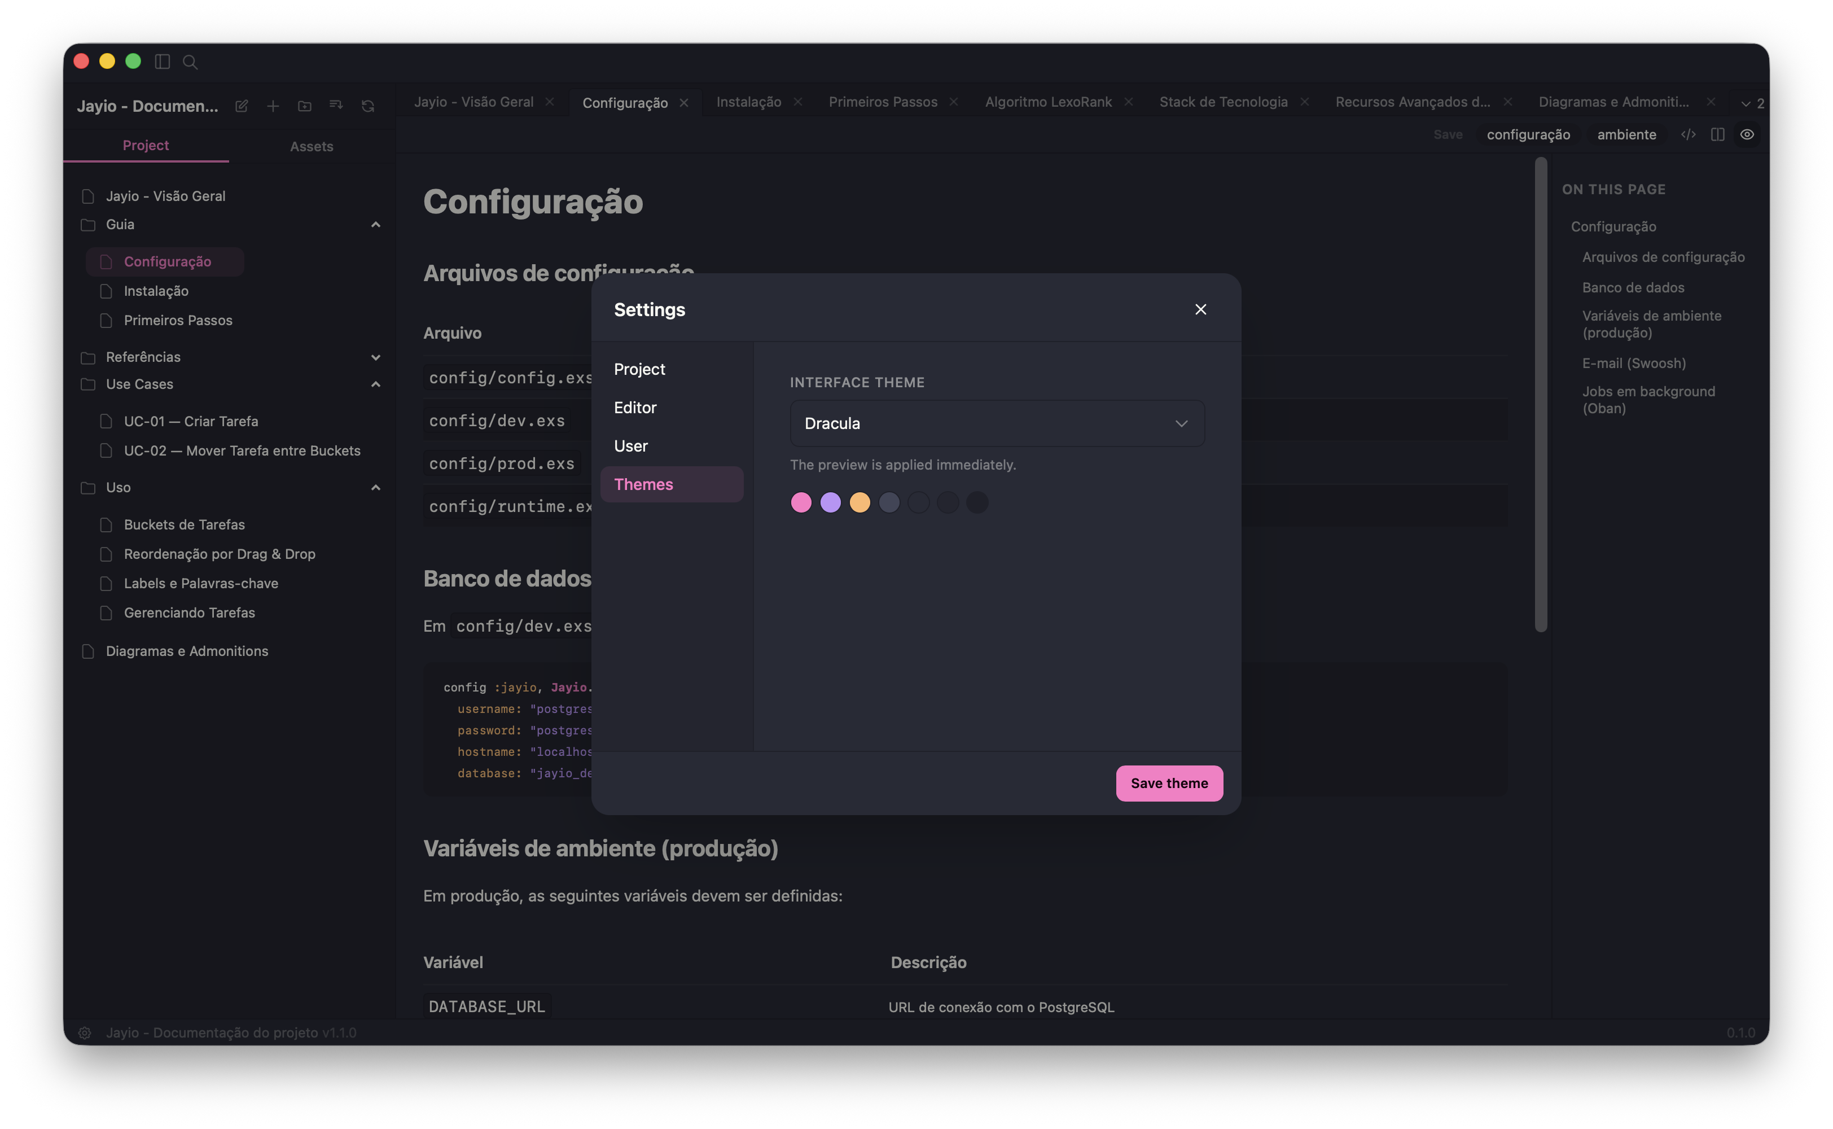Select the User section in Settings
The height and width of the screenshot is (1129, 1833).
[672, 446]
